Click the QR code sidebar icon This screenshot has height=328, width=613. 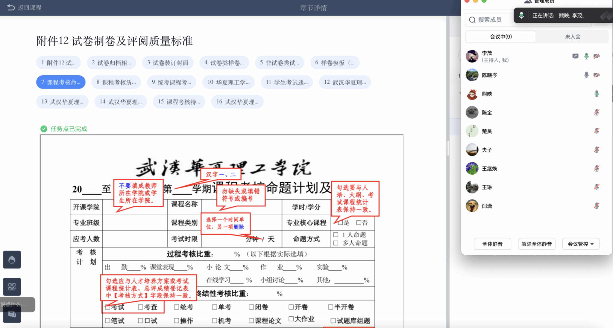12,287
